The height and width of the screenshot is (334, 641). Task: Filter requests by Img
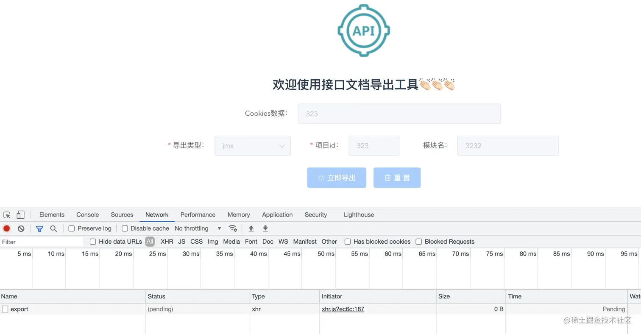(x=213, y=242)
